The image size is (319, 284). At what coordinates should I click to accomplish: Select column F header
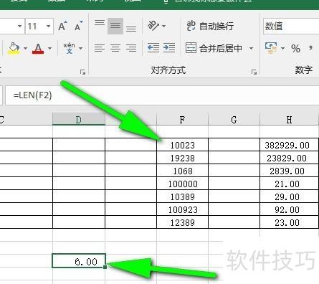tap(182, 119)
